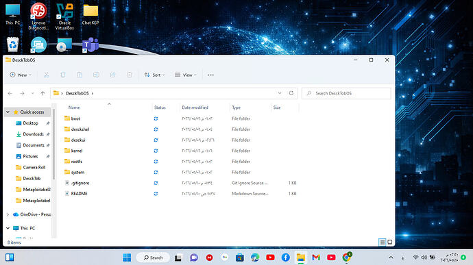Click the taskbar Search box
The image size is (473, 265).
click(153, 257)
